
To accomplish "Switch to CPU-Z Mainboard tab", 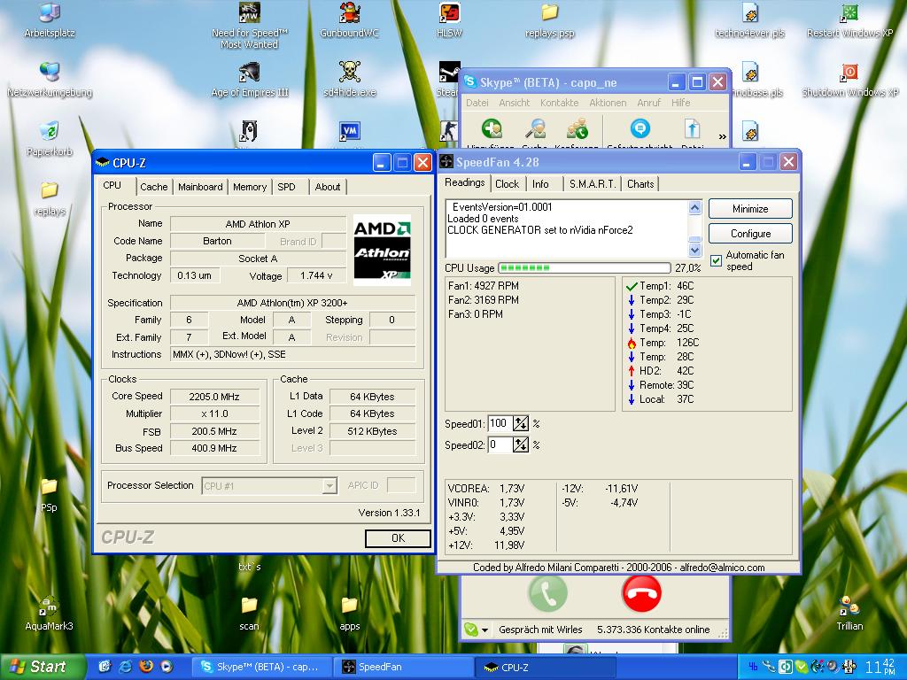I will (200, 187).
